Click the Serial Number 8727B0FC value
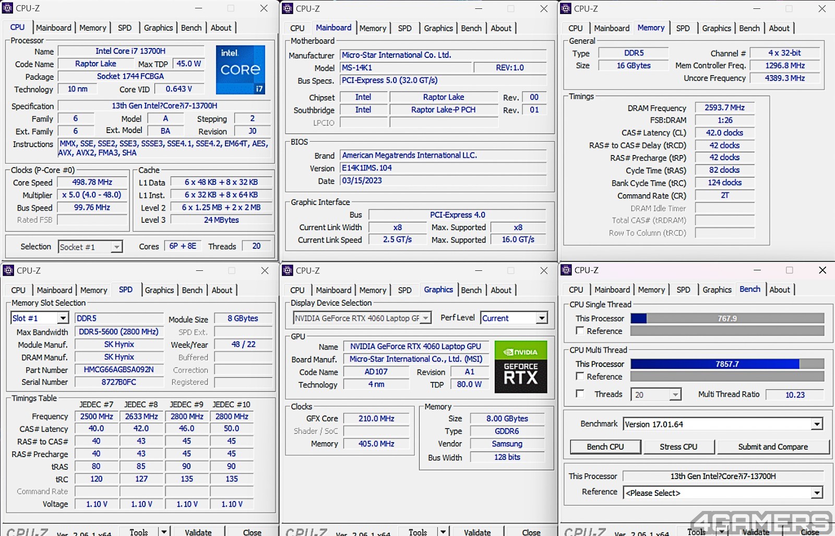Screen dimensions: 835x536 118,382
